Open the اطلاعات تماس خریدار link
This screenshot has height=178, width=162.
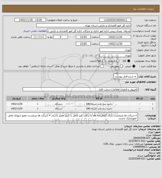(35, 31)
